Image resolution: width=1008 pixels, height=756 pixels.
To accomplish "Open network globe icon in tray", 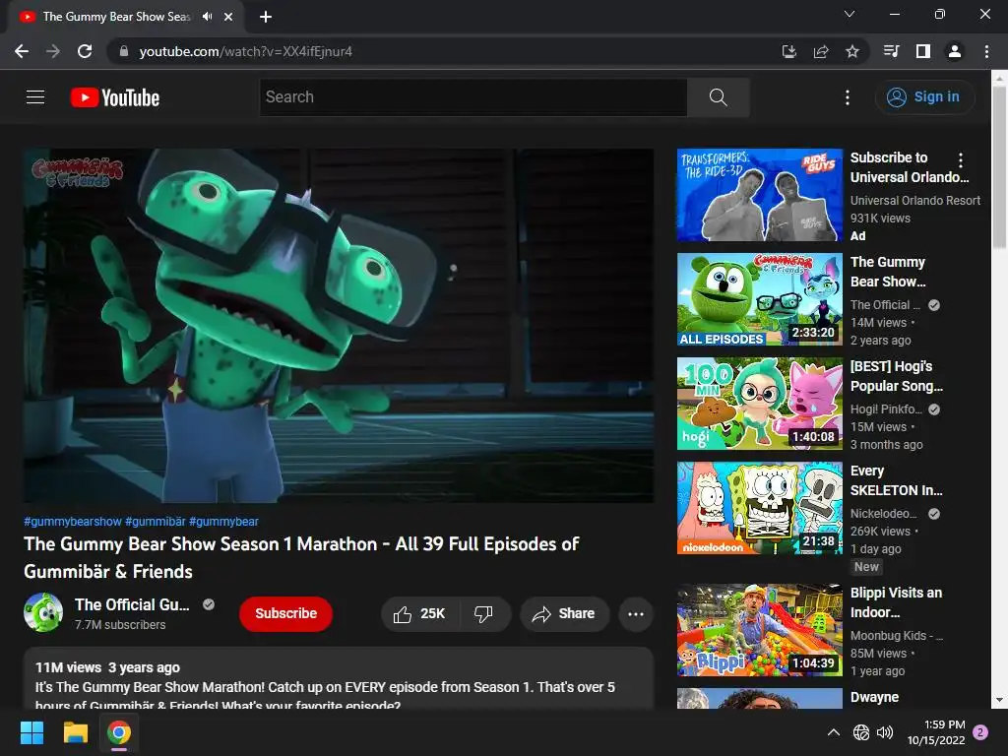I will (x=861, y=732).
